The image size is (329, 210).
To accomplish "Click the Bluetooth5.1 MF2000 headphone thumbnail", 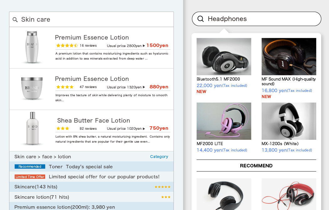I will [x=224, y=57].
